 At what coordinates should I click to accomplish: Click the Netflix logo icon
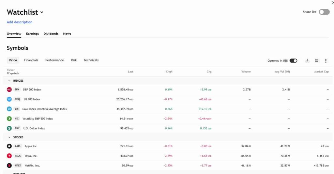[x=9, y=166]
